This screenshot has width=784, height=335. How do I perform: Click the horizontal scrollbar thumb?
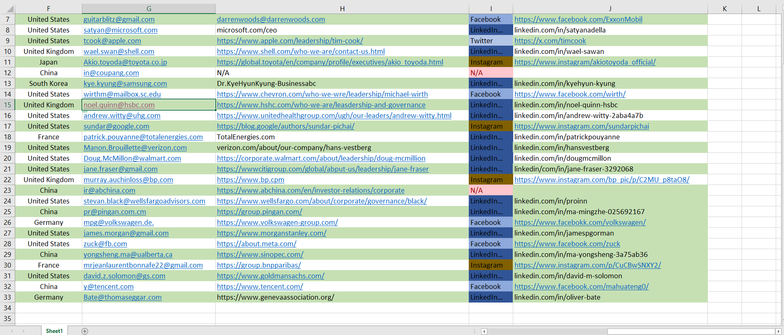(691, 331)
